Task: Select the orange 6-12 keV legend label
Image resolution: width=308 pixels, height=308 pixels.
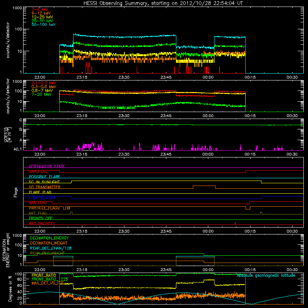Action: pos(41,13)
